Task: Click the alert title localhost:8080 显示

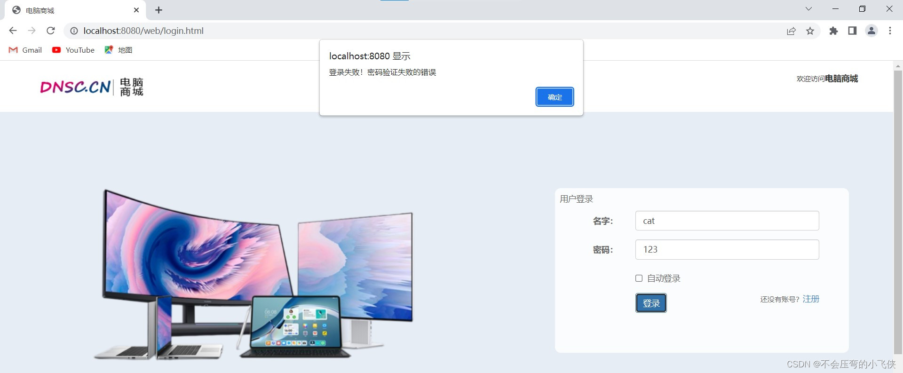Action: [x=370, y=56]
